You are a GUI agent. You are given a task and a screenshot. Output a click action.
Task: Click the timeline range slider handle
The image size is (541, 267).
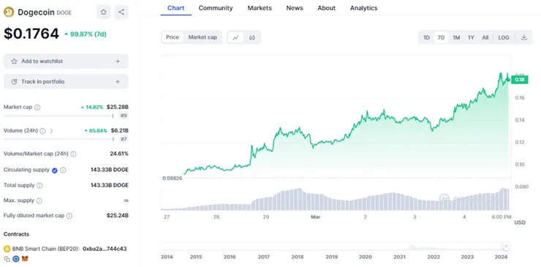point(506,247)
